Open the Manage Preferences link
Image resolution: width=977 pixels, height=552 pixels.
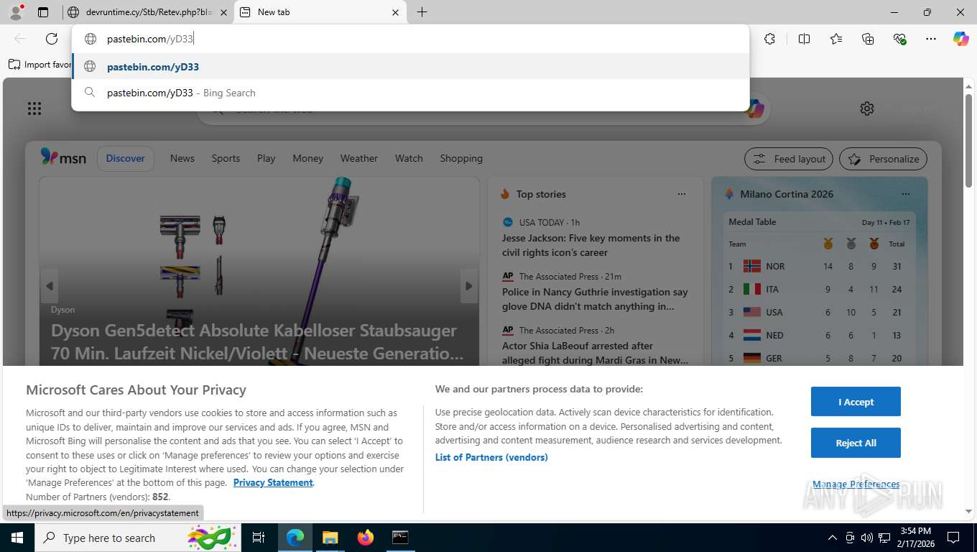(x=856, y=484)
